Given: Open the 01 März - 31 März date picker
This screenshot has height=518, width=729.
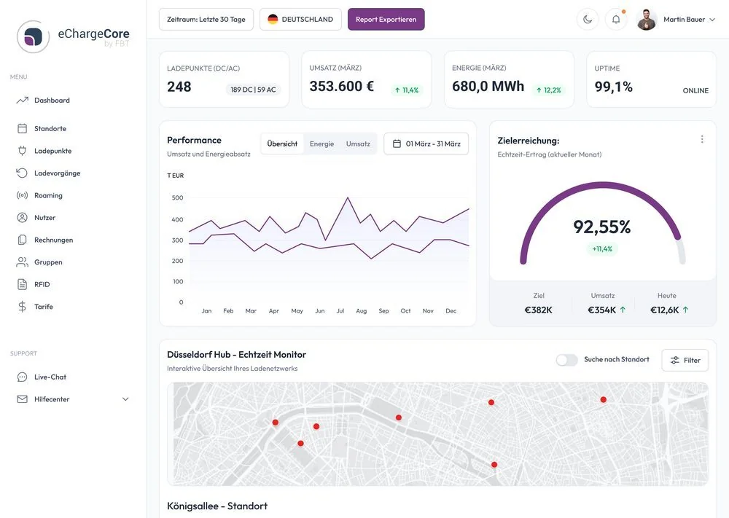Looking at the screenshot, I should tap(426, 144).
